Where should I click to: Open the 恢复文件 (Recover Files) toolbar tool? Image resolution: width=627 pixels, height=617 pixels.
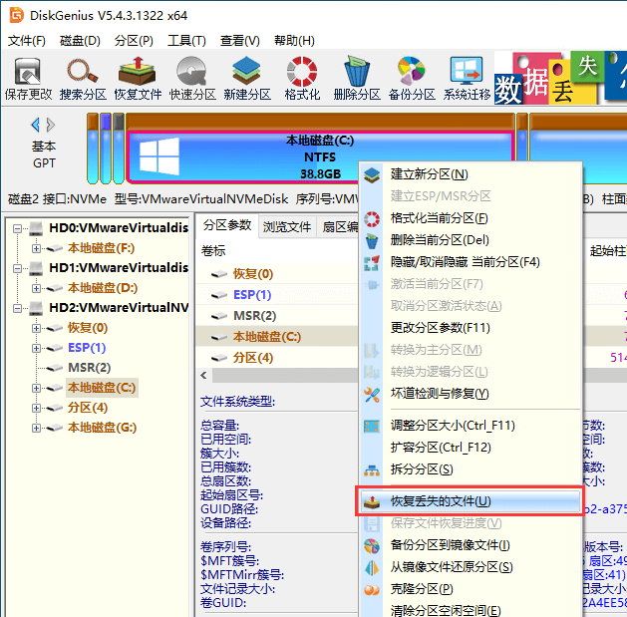[138, 79]
